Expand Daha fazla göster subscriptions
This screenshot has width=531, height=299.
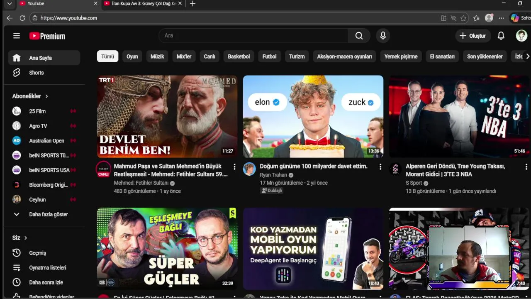tap(44, 214)
